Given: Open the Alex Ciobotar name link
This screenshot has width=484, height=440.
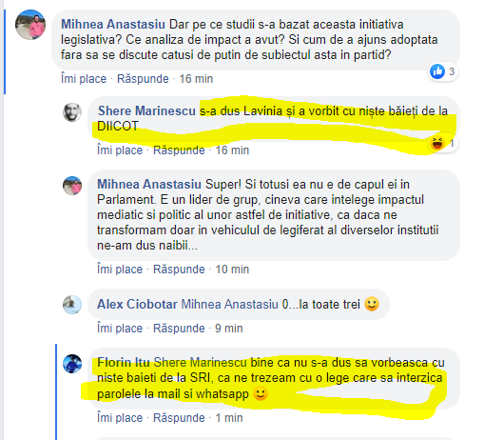Looking at the screenshot, I should [137, 304].
